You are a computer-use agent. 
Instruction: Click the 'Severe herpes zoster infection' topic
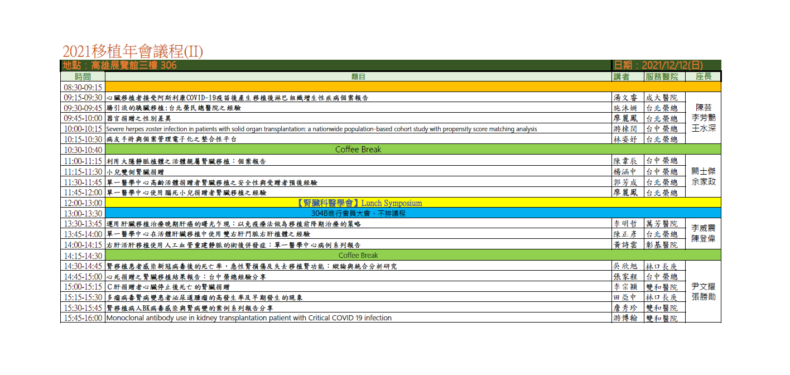[x=321, y=129]
